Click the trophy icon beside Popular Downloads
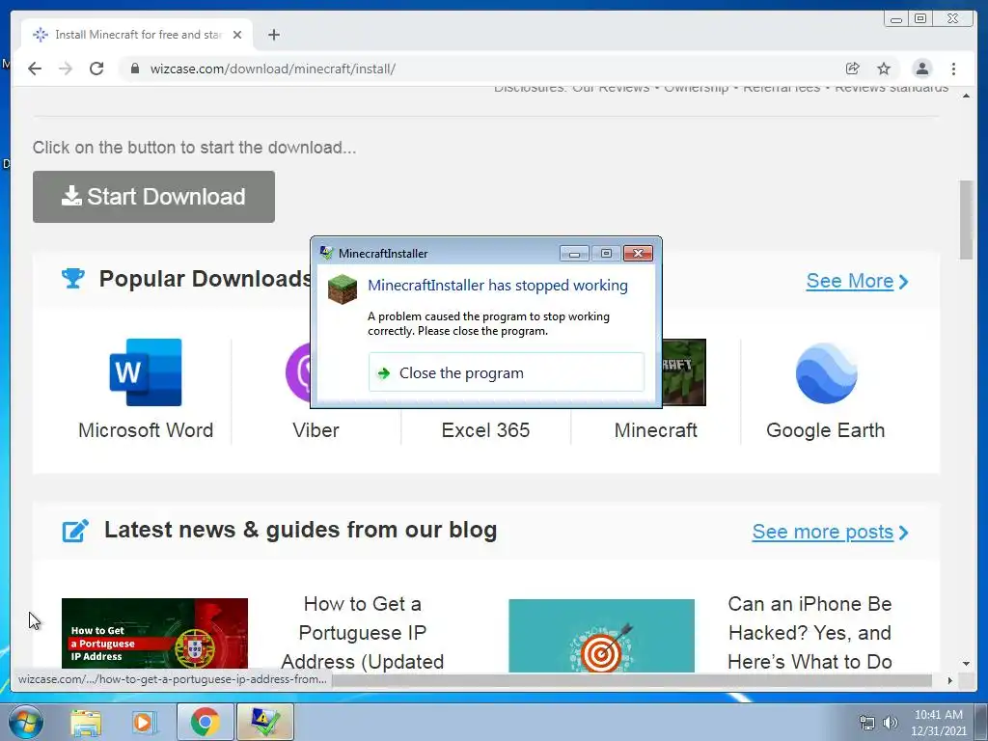 coord(73,278)
